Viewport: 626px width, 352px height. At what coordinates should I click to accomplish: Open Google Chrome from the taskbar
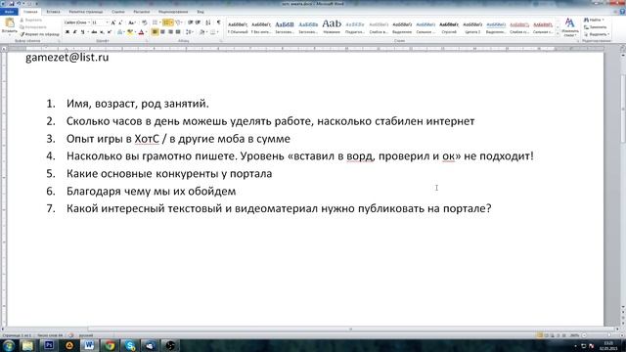(x=110, y=345)
